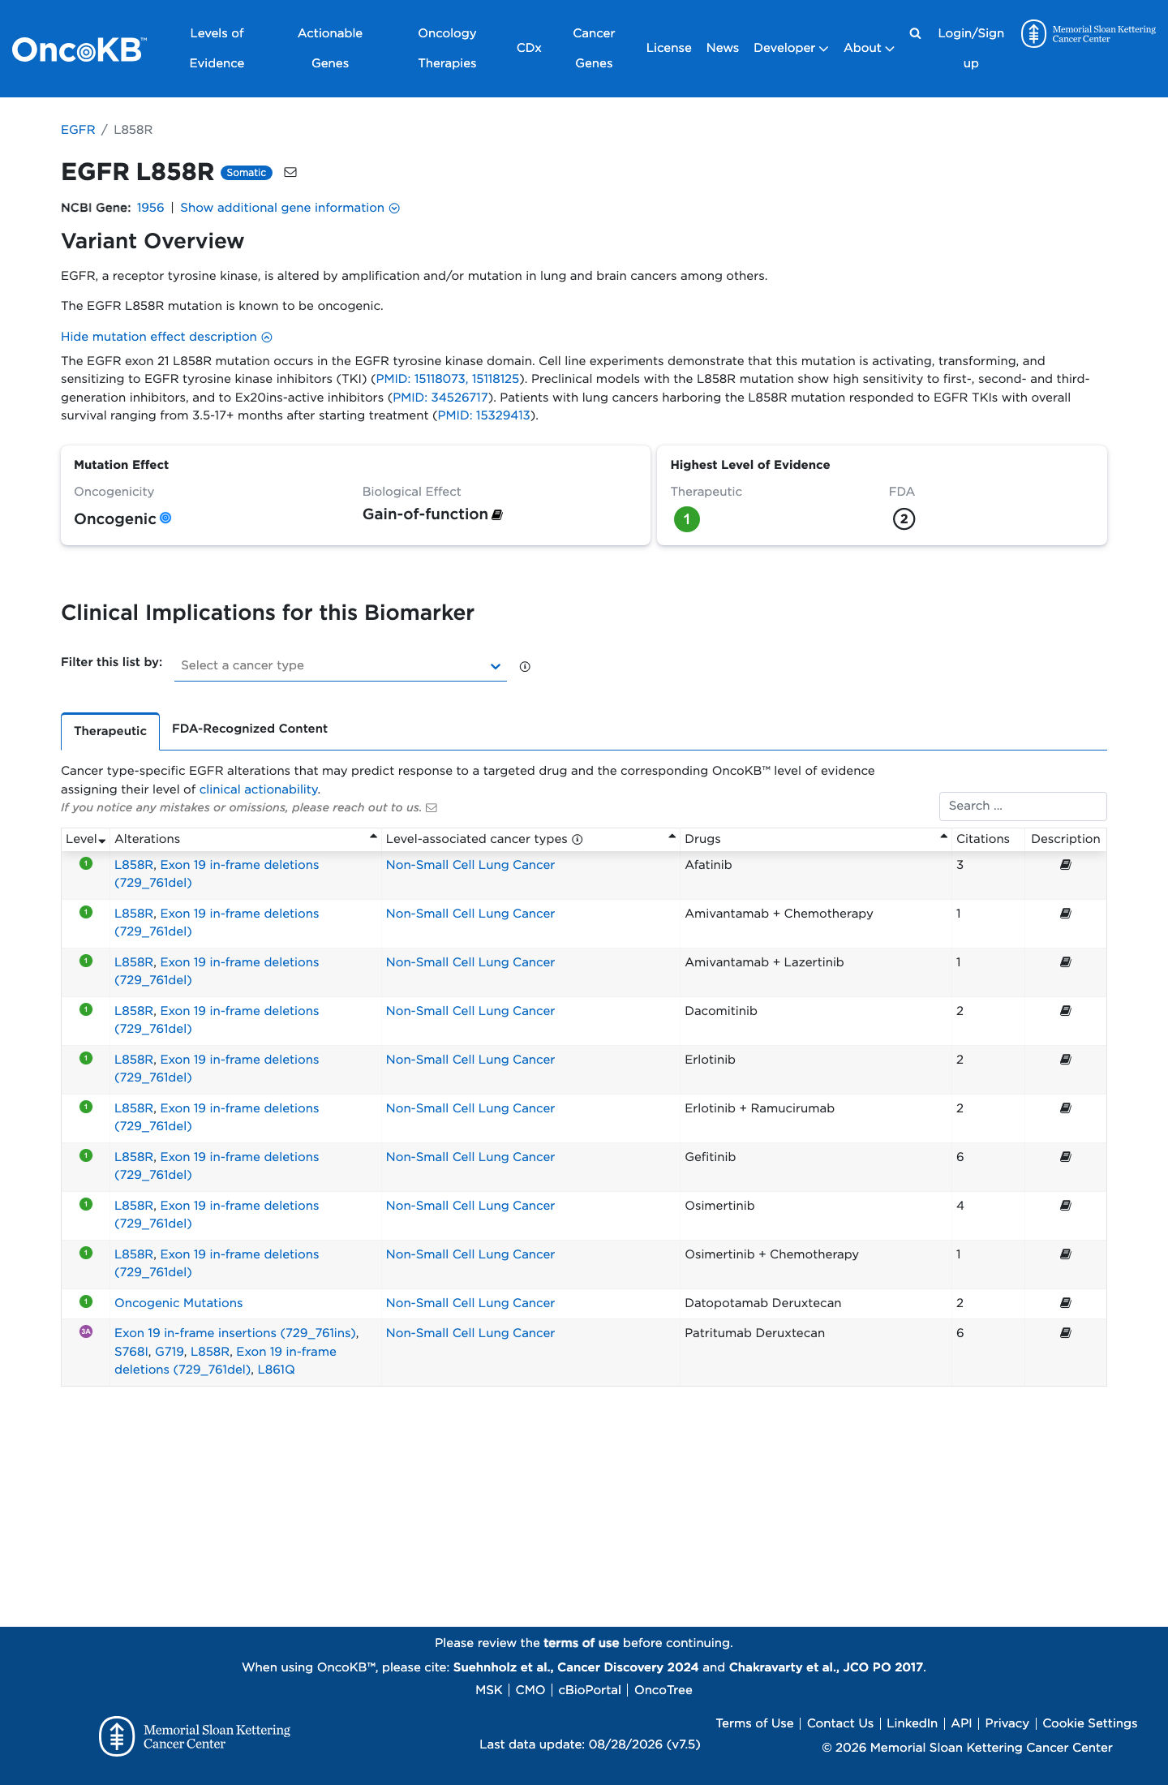Screen dimensions: 1168x1785
Task: Open description icon for Datopotamab Deruxtecan row
Action: [x=1066, y=1303]
